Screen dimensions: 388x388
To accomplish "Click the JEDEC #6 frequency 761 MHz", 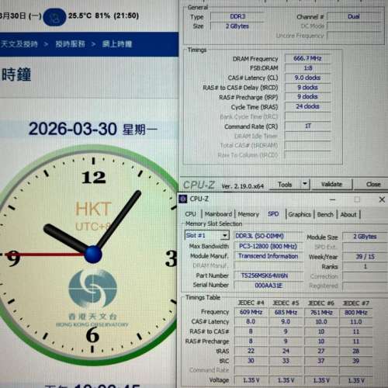I will 321,313.
